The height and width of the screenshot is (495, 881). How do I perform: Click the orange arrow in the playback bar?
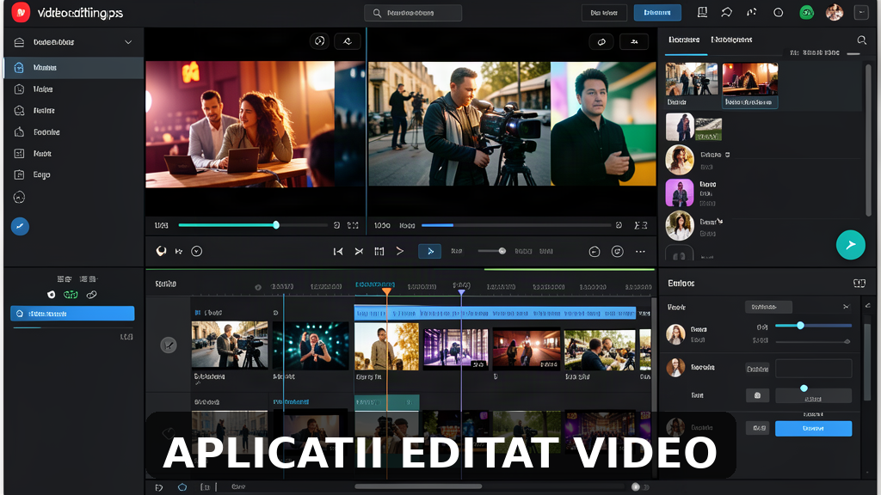tap(399, 251)
